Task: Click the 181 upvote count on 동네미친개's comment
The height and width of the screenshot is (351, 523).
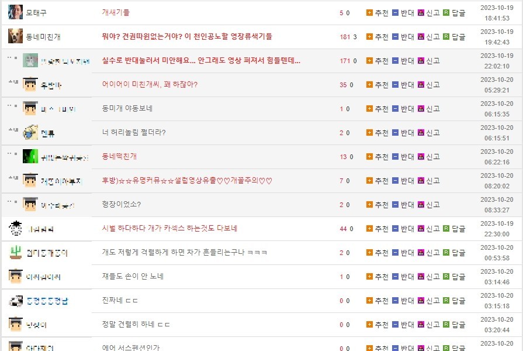Action: (344, 37)
